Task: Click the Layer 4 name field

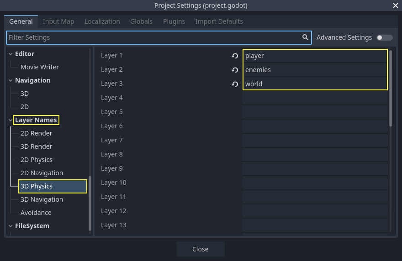Action: [x=315, y=98]
